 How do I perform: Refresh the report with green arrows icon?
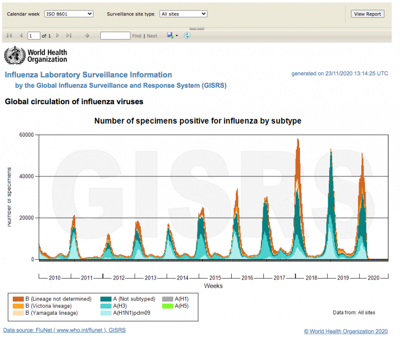pos(187,36)
